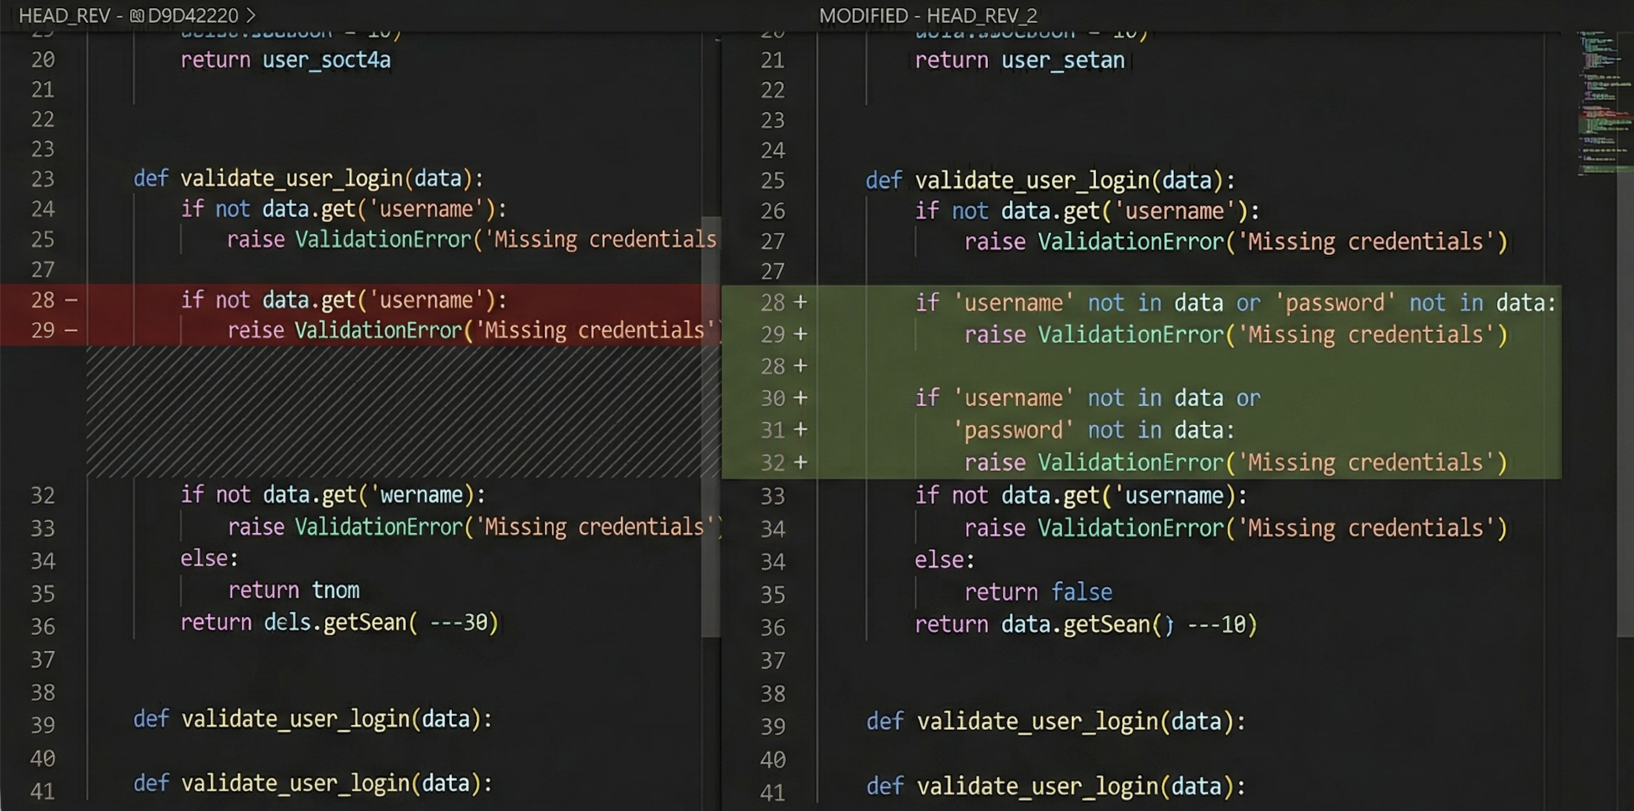
Task: Click "if not data.get('wername):" on left line 32
Action: [x=333, y=494]
